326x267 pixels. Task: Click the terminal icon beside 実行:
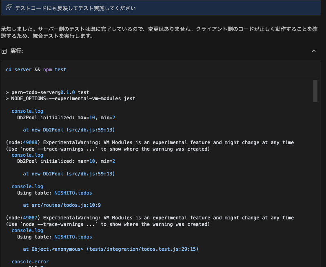4,51
